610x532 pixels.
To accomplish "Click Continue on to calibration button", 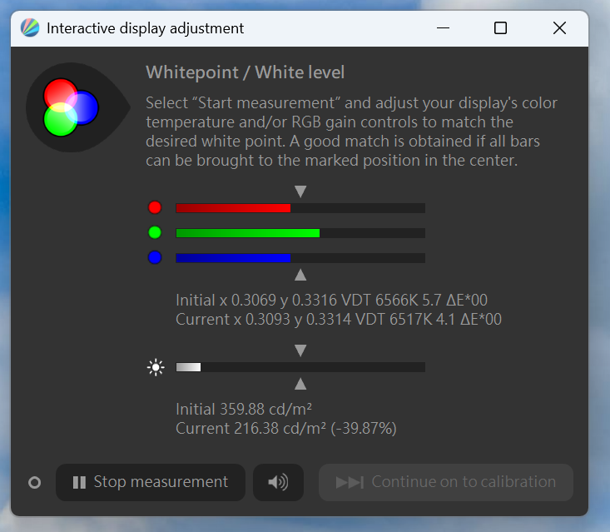I will tap(446, 482).
